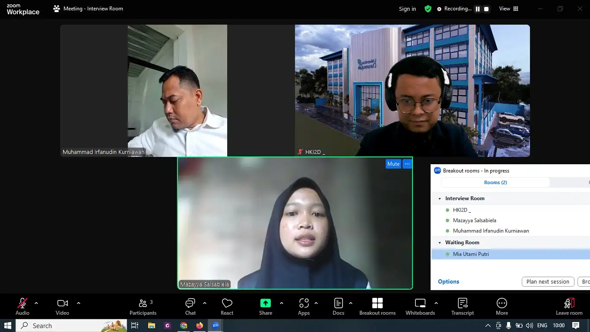Open Chrome from taskbar
590x332 pixels.
point(184,326)
